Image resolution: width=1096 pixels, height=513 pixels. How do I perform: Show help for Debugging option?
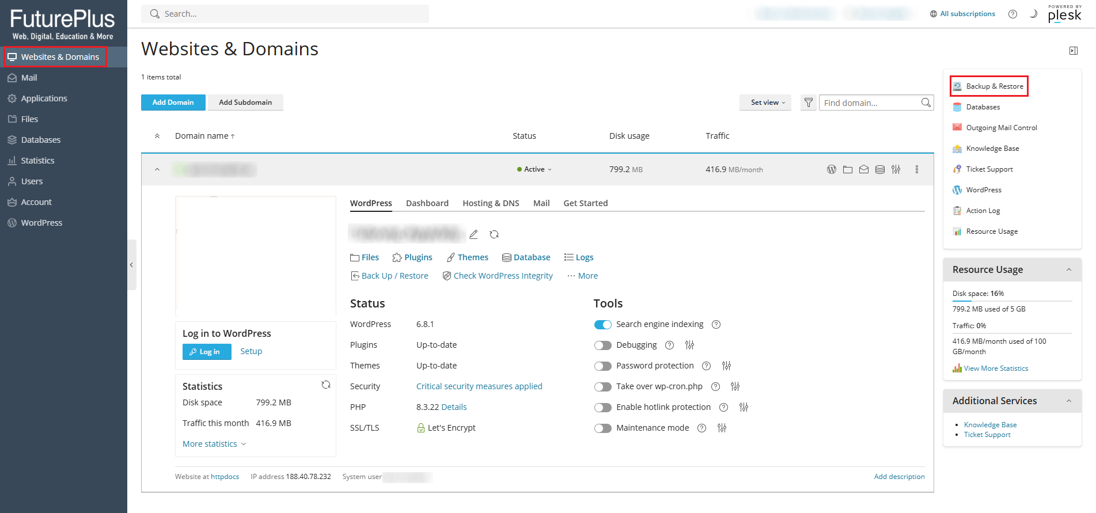669,345
